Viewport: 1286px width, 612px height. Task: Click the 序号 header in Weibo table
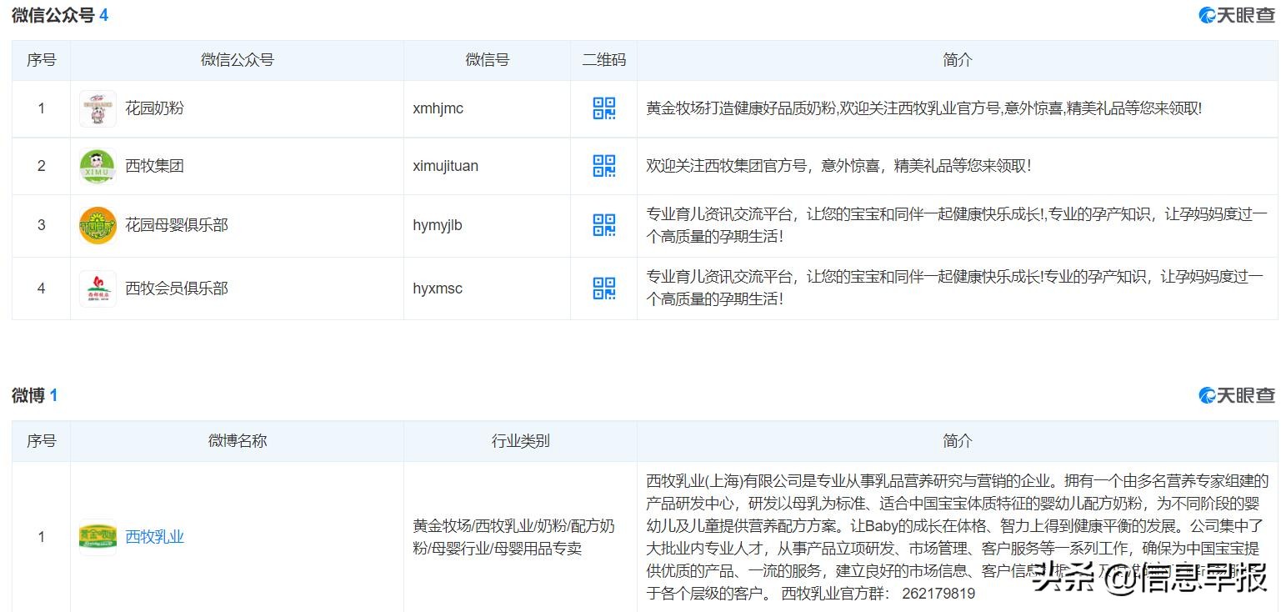tap(41, 441)
